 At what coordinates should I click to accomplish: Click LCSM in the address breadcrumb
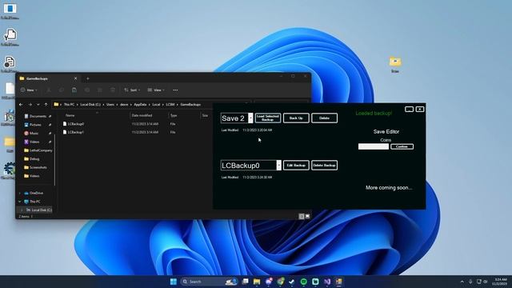170,105
